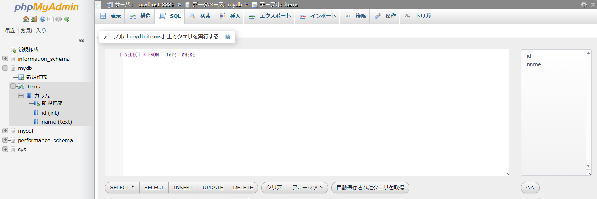
Task: Click the column icon beside id (int)
Action: (x=36, y=113)
